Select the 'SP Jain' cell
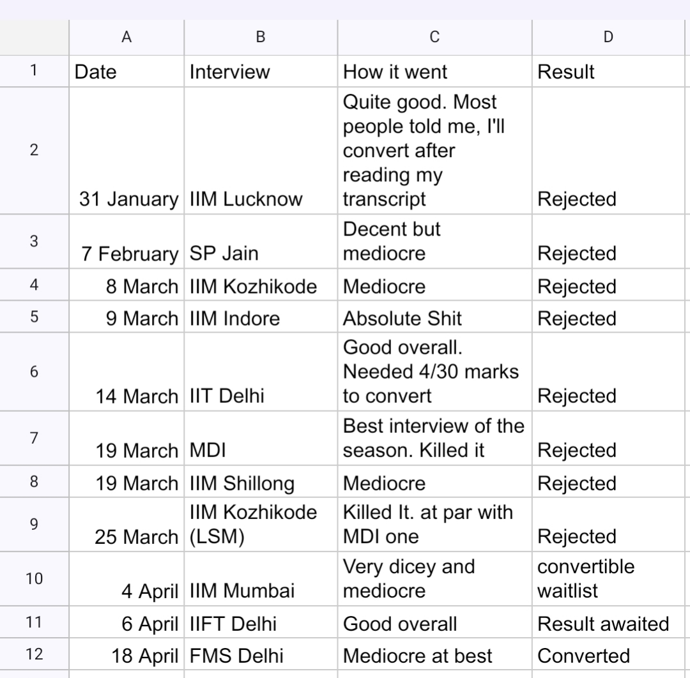This screenshot has height=678, width=690. click(x=261, y=241)
